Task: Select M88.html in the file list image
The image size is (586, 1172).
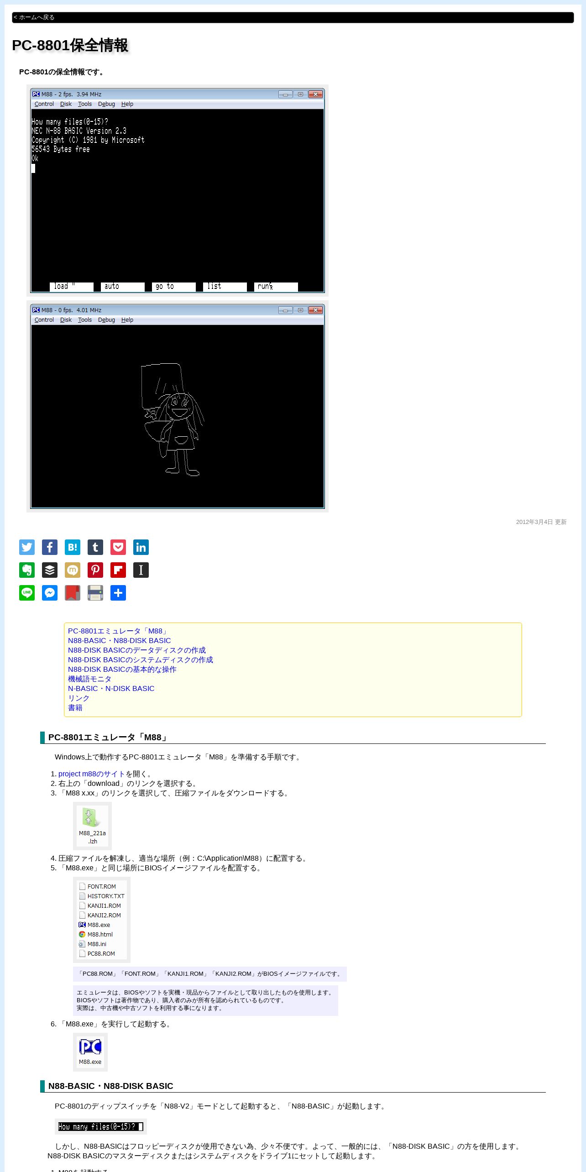Action: pos(96,934)
